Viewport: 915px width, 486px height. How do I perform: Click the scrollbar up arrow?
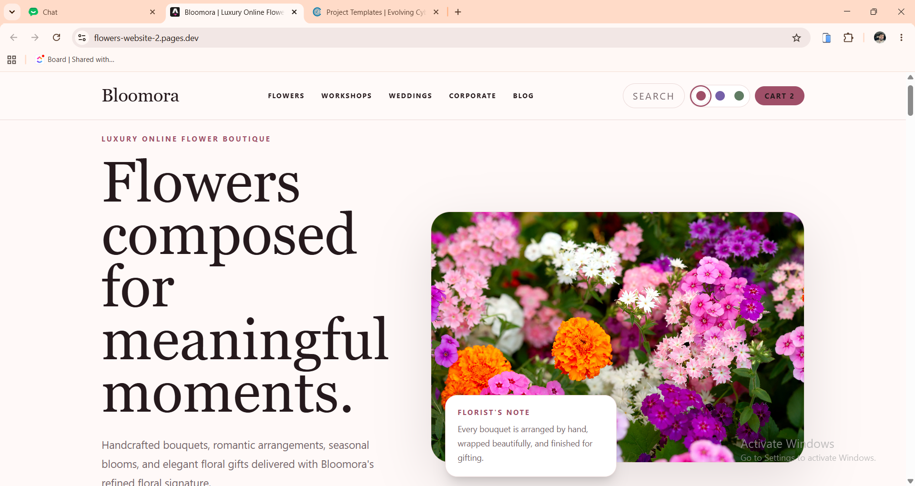tap(910, 77)
